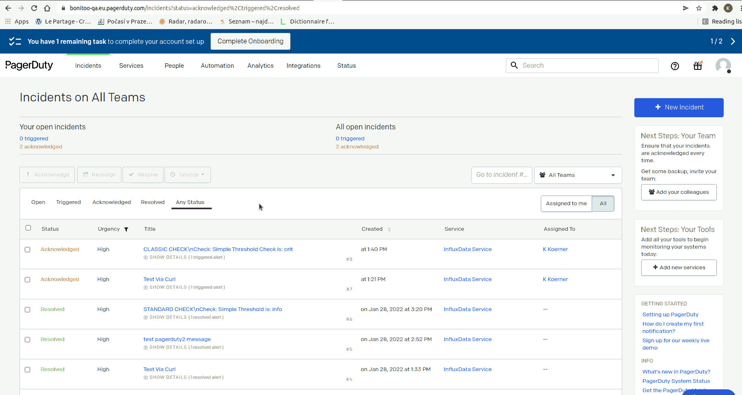Open the Reading list
Screen dimensions: 742x395
pyautogui.click(x=722, y=21)
